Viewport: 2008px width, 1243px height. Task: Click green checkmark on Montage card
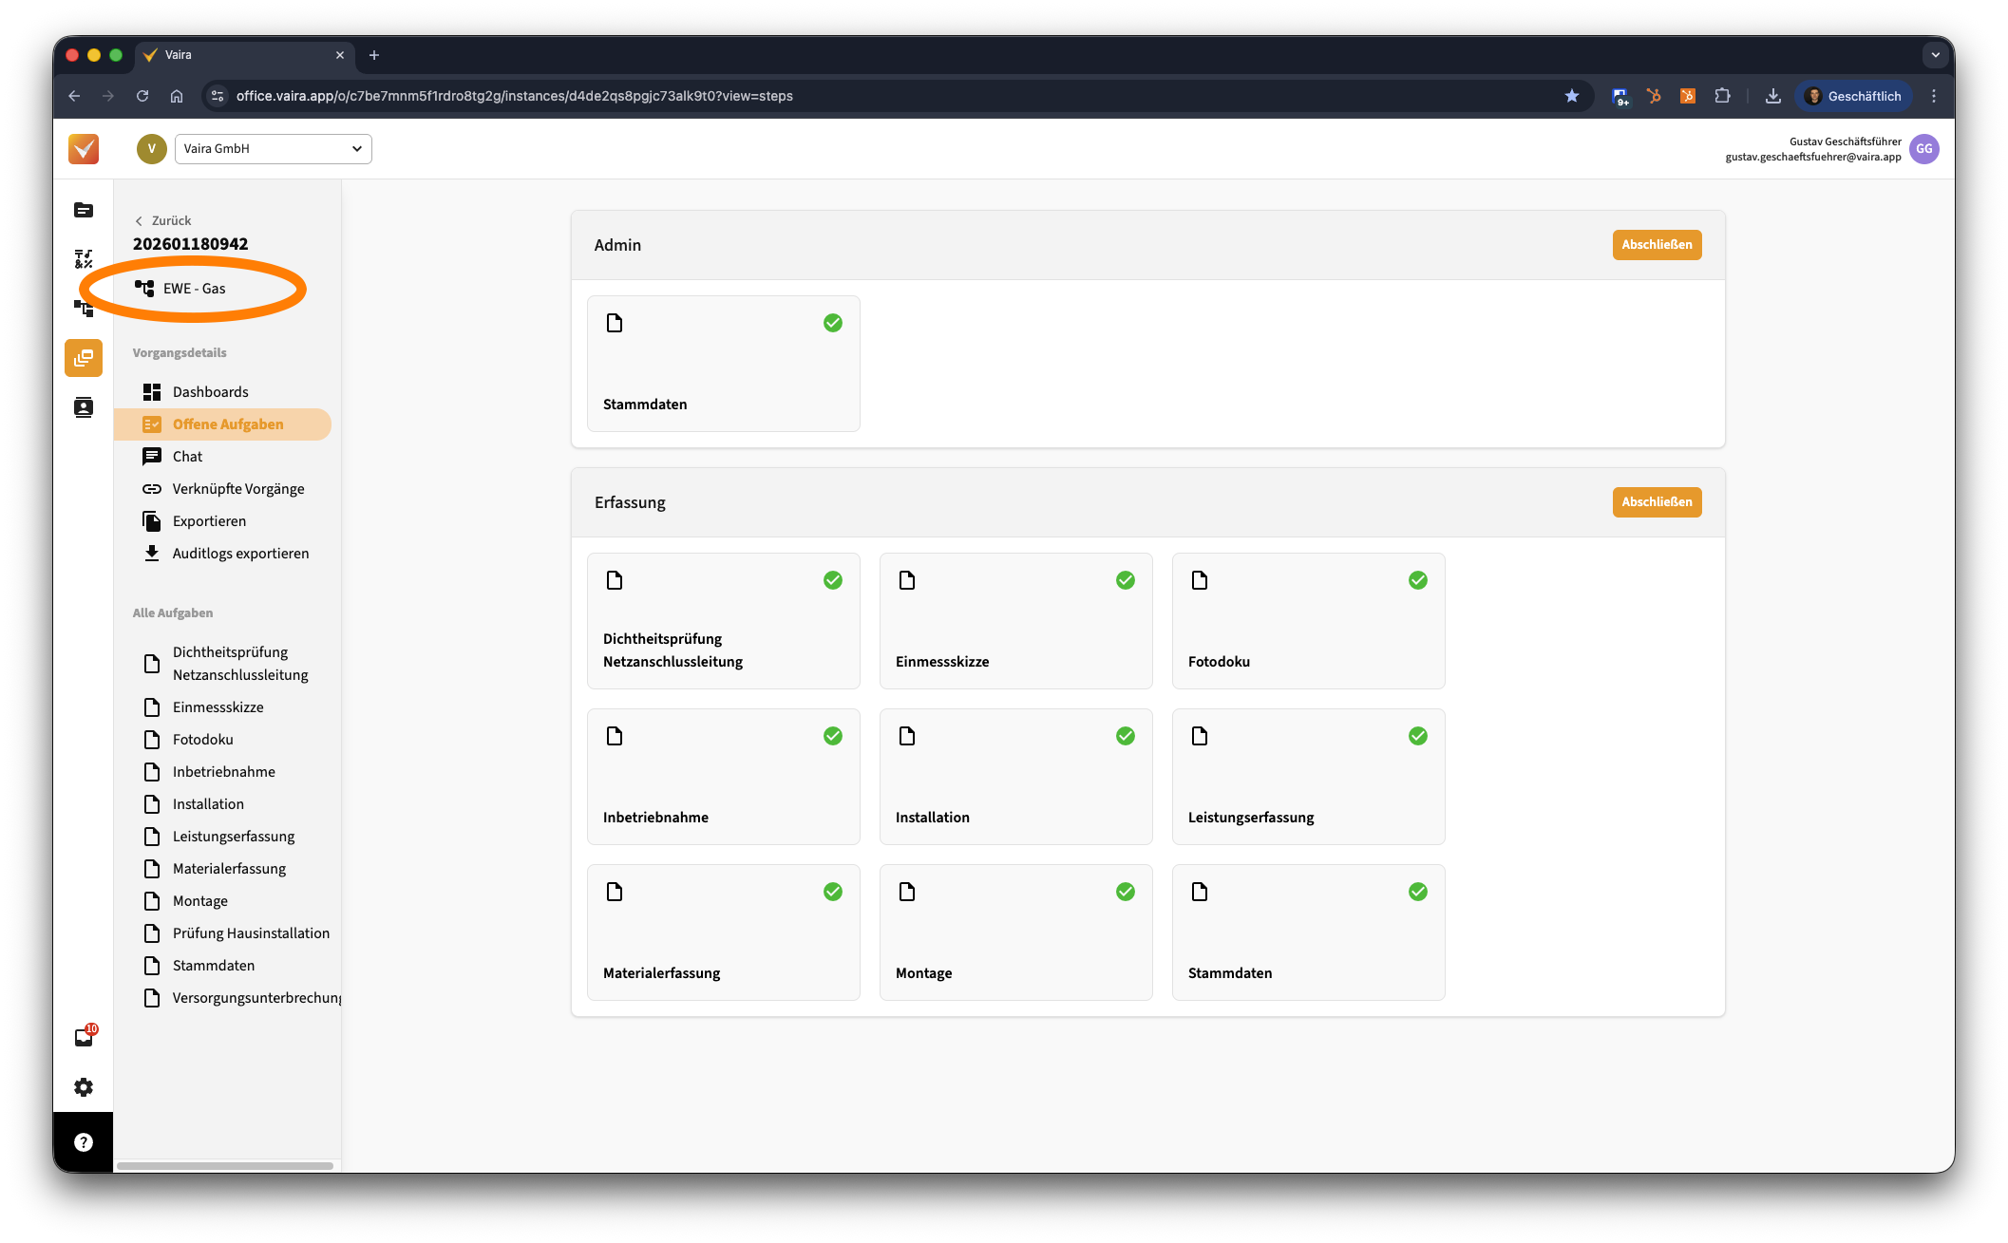[x=1125, y=892]
